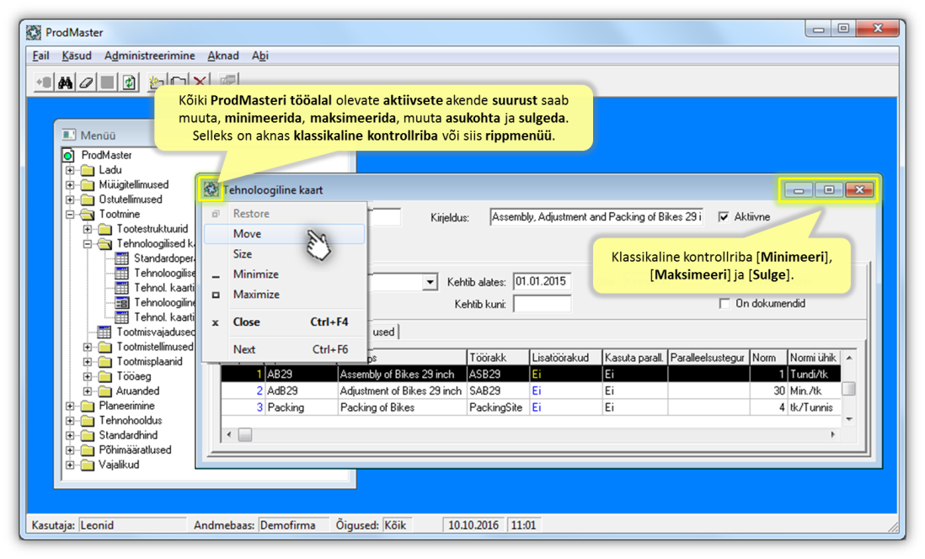
Task: Select the Packing of Bikes cell
Action: [403, 407]
